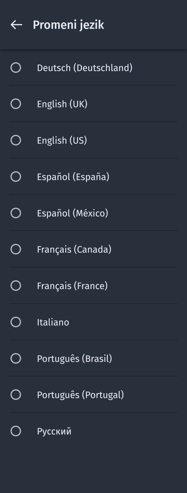Select the Русский radio button

tap(16, 431)
